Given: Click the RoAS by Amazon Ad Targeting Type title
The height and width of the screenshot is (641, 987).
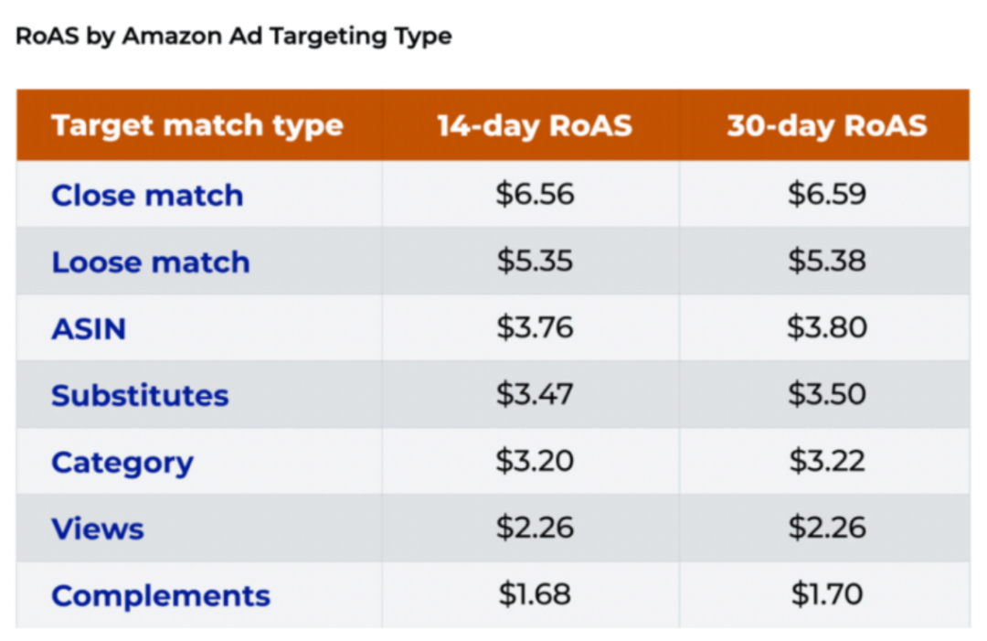Looking at the screenshot, I should [234, 37].
